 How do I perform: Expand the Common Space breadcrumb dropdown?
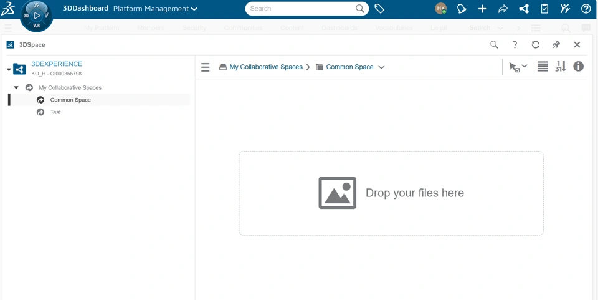(381, 67)
